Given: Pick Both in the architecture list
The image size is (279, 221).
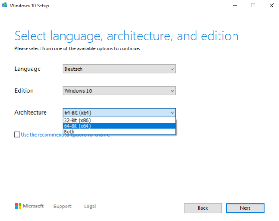Looking at the screenshot, I should 119,131.
